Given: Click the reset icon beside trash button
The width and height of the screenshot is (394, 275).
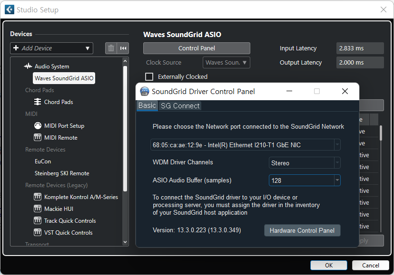Looking at the screenshot, I should point(123,48).
